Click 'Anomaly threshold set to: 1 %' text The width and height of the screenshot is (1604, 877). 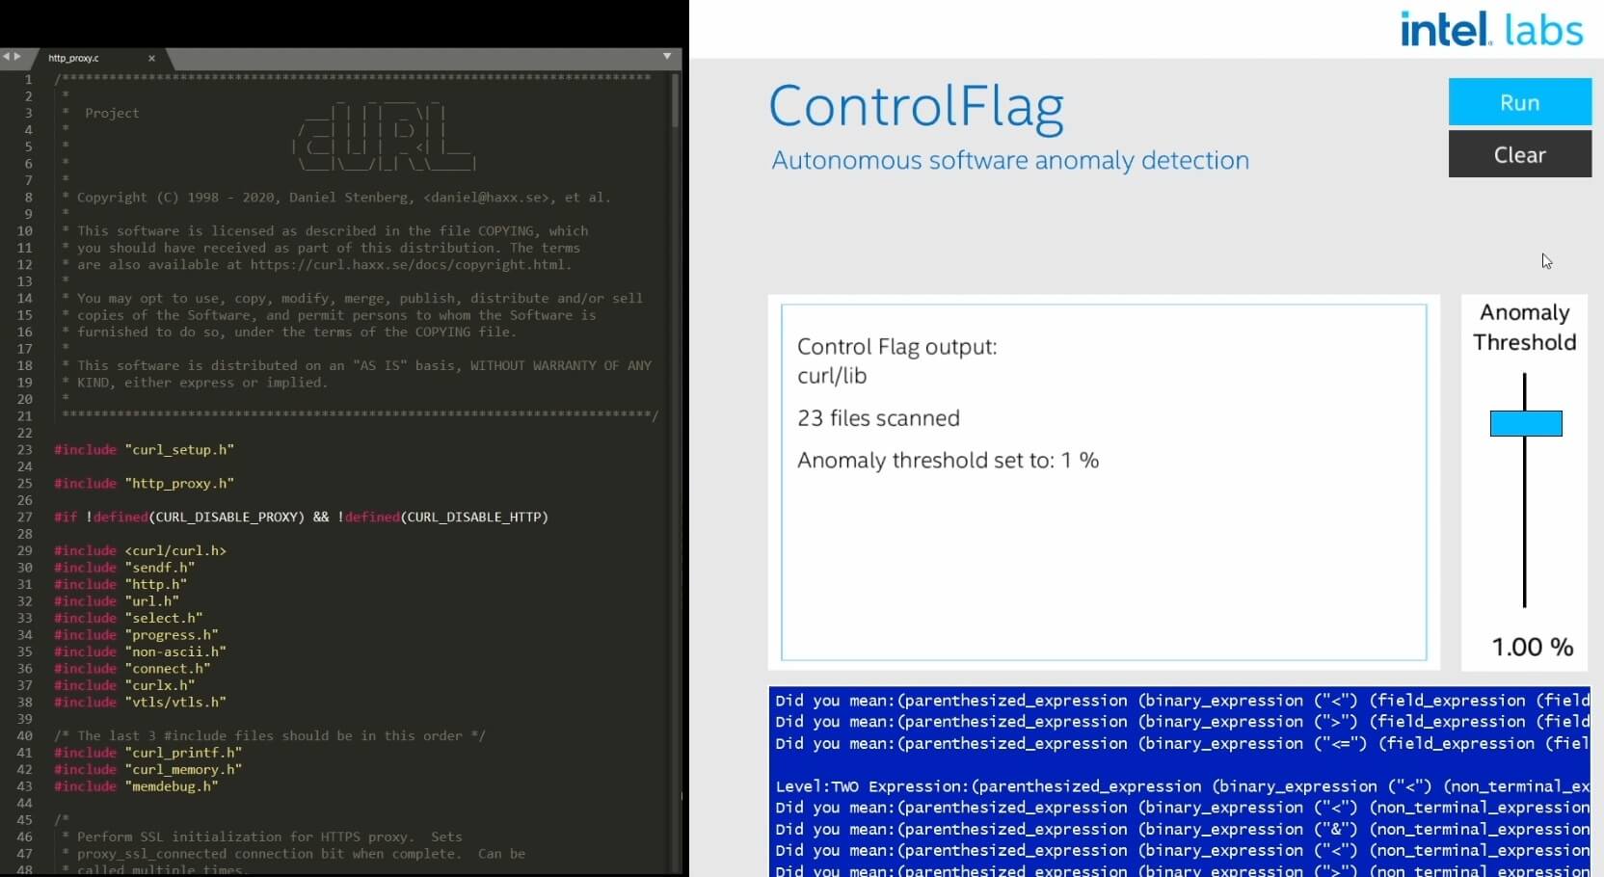point(948,461)
